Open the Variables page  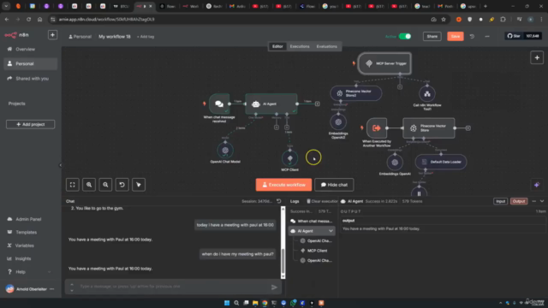click(25, 246)
